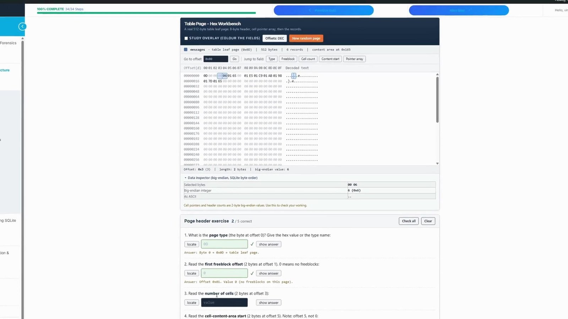The image size is (568, 319).
Task: Click the hex viewer scroll up arrow
Action: pyautogui.click(x=437, y=74)
